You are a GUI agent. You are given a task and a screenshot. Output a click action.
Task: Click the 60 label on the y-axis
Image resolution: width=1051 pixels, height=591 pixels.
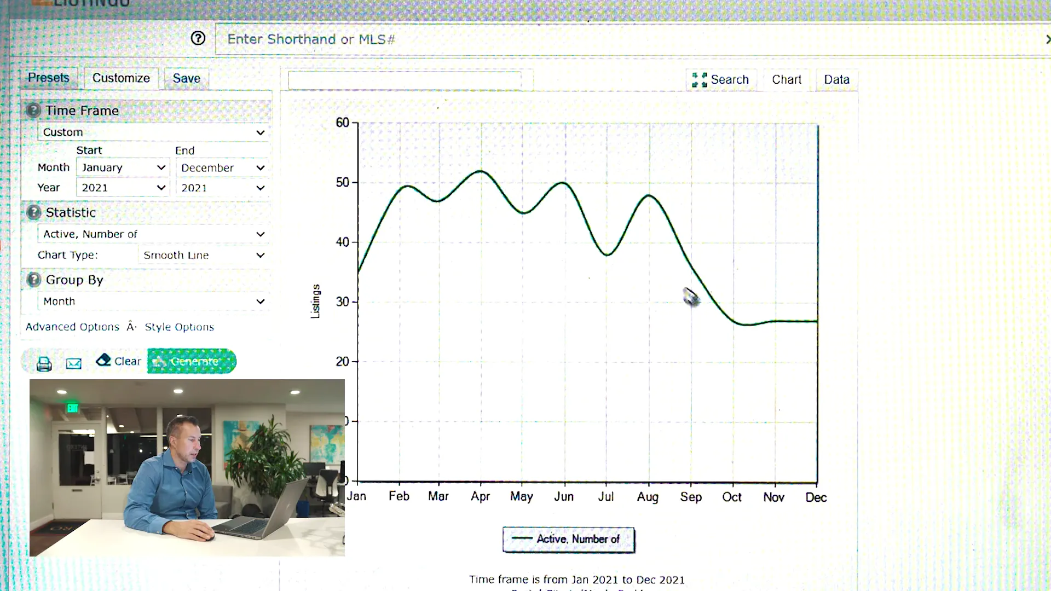pyautogui.click(x=343, y=123)
